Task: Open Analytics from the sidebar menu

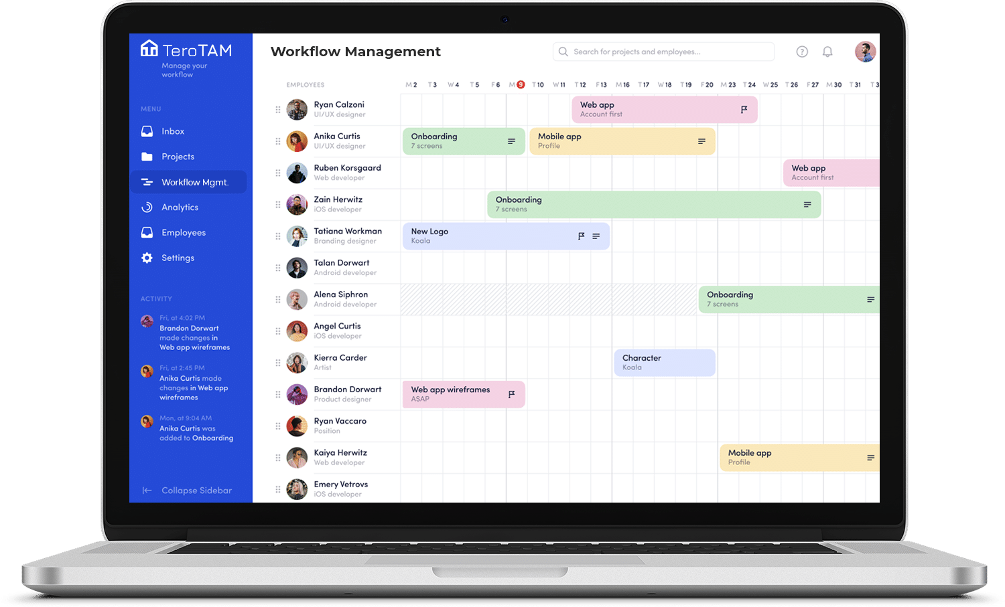Action: pyautogui.click(x=179, y=207)
